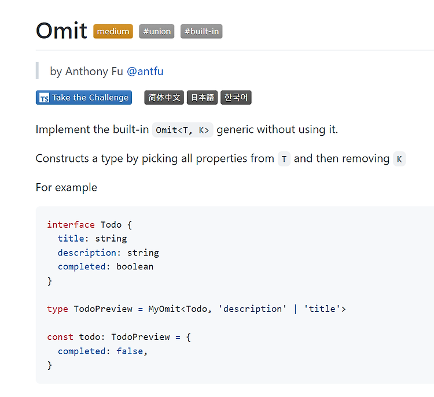434x397 pixels.
Task: Click the 'title' string literal in code
Action: tap(322, 309)
